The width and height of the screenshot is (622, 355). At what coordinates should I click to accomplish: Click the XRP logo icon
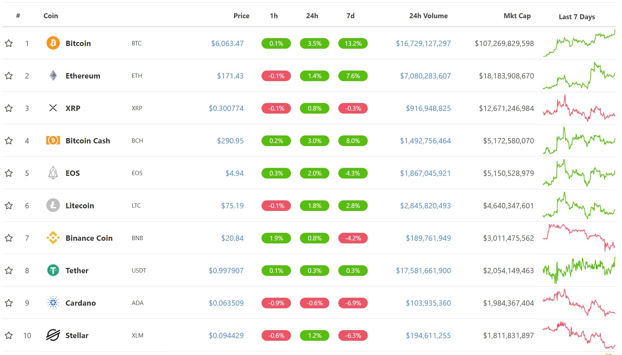point(53,108)
